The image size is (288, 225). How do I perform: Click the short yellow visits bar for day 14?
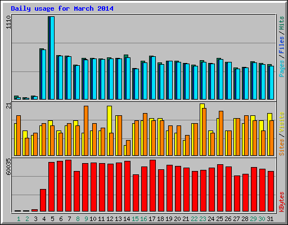(125, 150)
